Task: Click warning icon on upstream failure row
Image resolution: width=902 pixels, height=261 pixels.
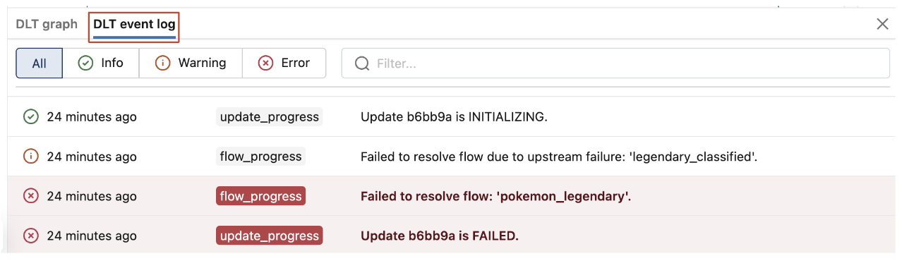Action: (x=31, y=156)
